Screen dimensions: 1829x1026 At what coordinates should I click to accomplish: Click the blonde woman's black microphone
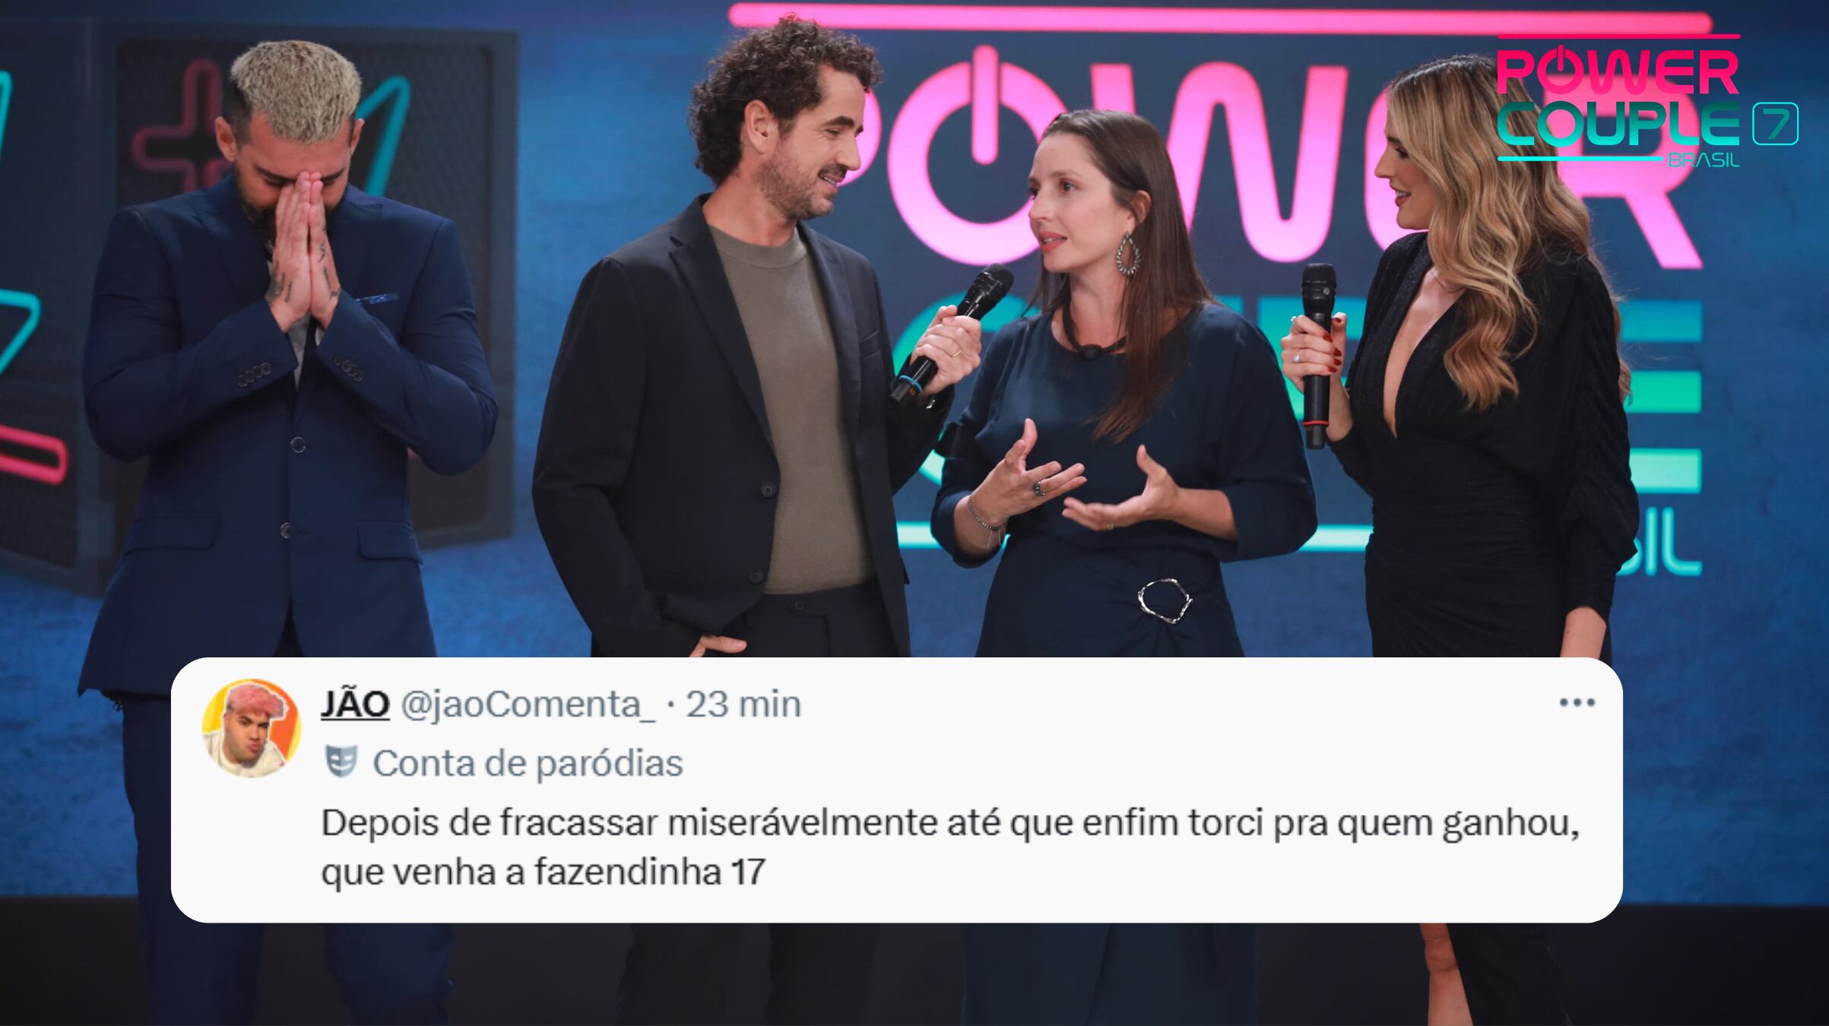tap(1317, 354)
